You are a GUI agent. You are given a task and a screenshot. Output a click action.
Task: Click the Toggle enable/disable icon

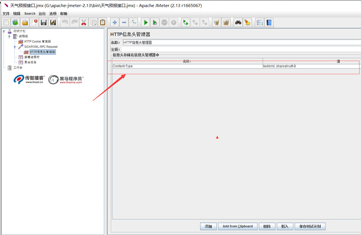[x=133, y=23]
